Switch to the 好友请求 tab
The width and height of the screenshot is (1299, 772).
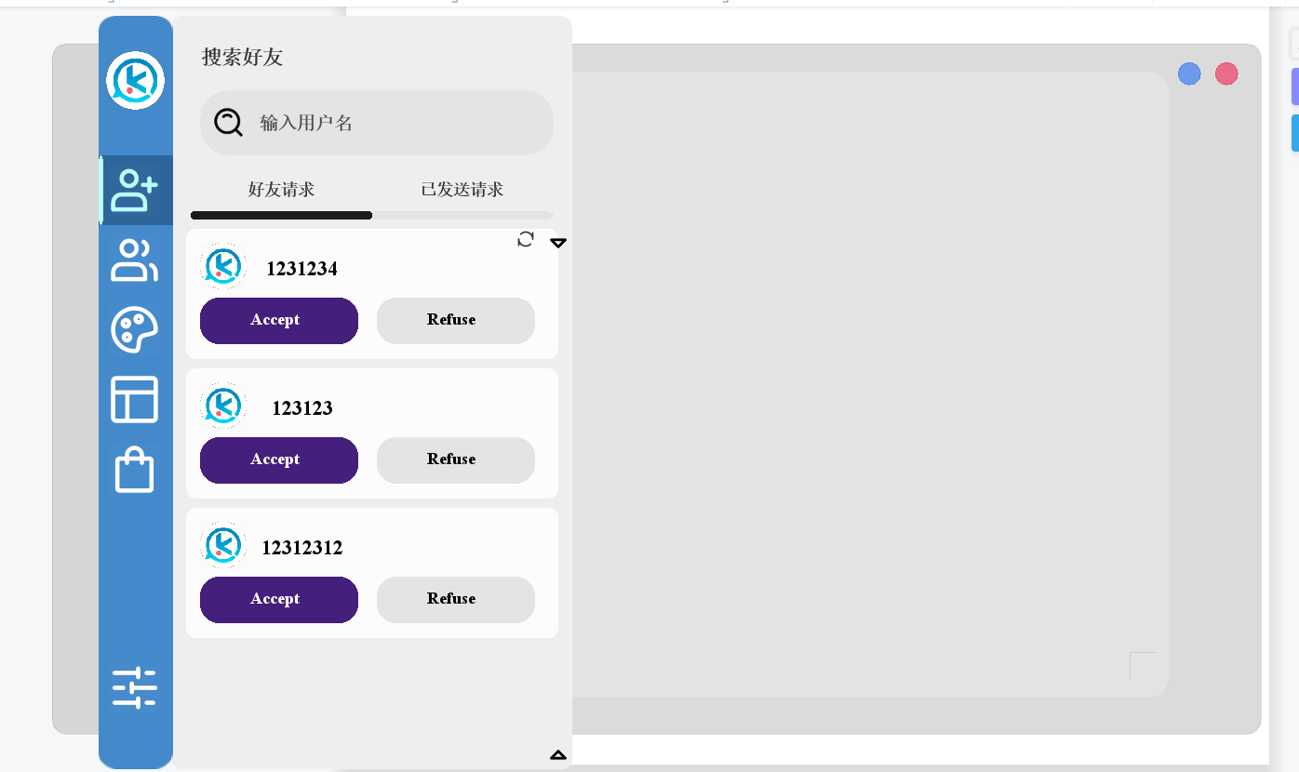pos(281,190)
